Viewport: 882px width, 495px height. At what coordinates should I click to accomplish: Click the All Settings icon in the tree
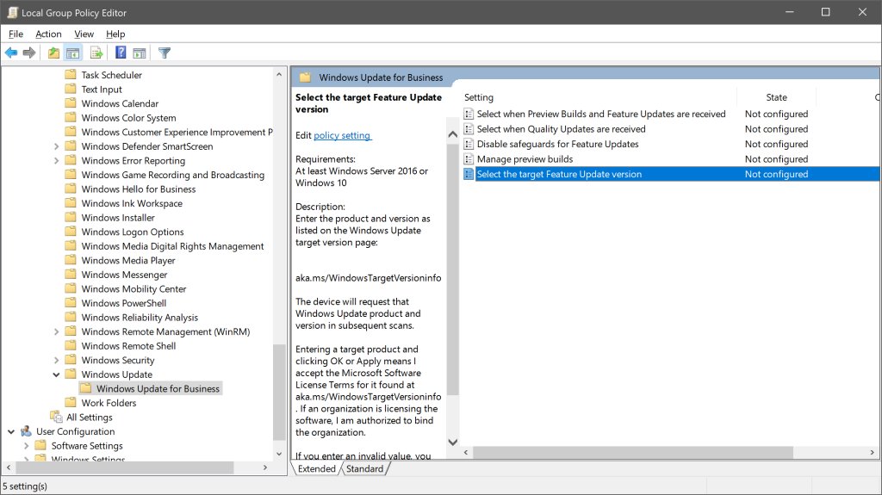pos(56,417)
